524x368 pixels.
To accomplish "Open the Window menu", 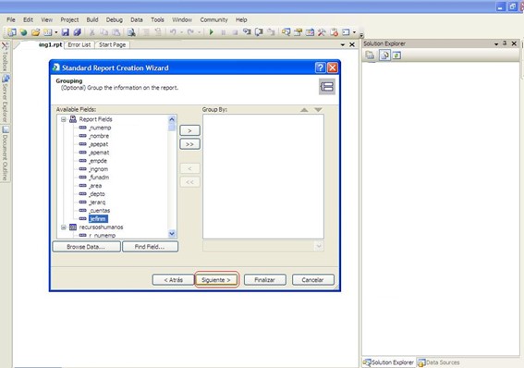I will click(x=182, y=19).
